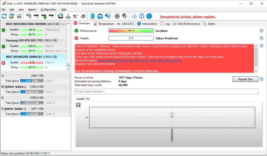Select the D: partition entry

[35, 89]
